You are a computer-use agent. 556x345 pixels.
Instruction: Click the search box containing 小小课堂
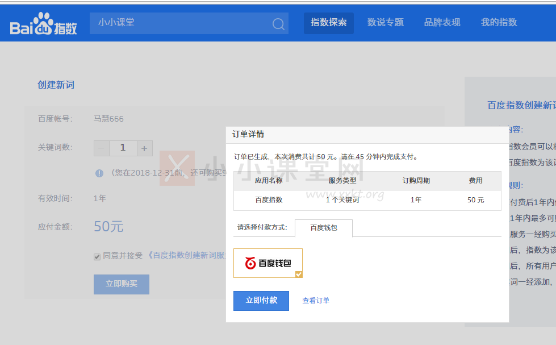point(189,23)
